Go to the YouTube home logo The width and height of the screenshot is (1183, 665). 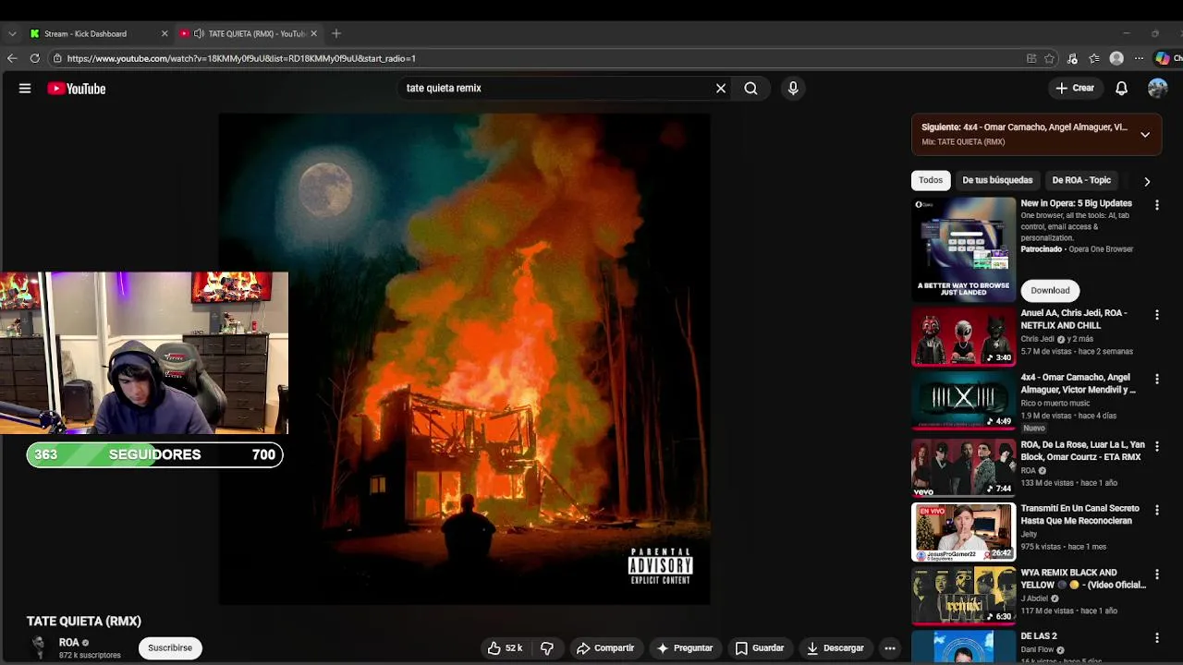pyautogui.click(x=77, y=89)
